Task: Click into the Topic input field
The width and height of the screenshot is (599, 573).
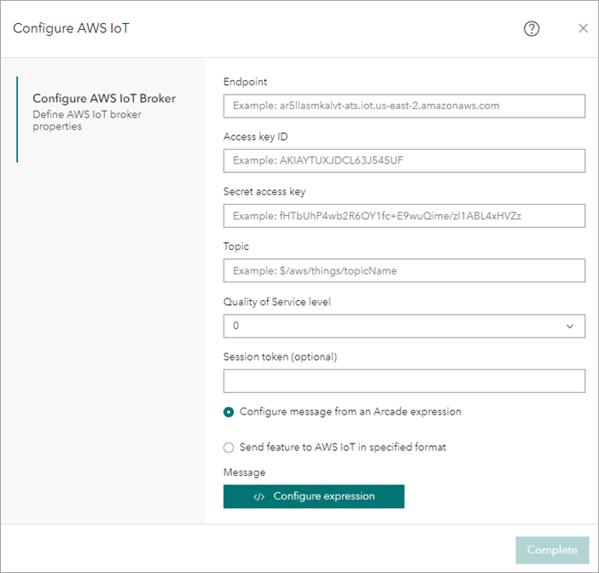Action: 404,270
